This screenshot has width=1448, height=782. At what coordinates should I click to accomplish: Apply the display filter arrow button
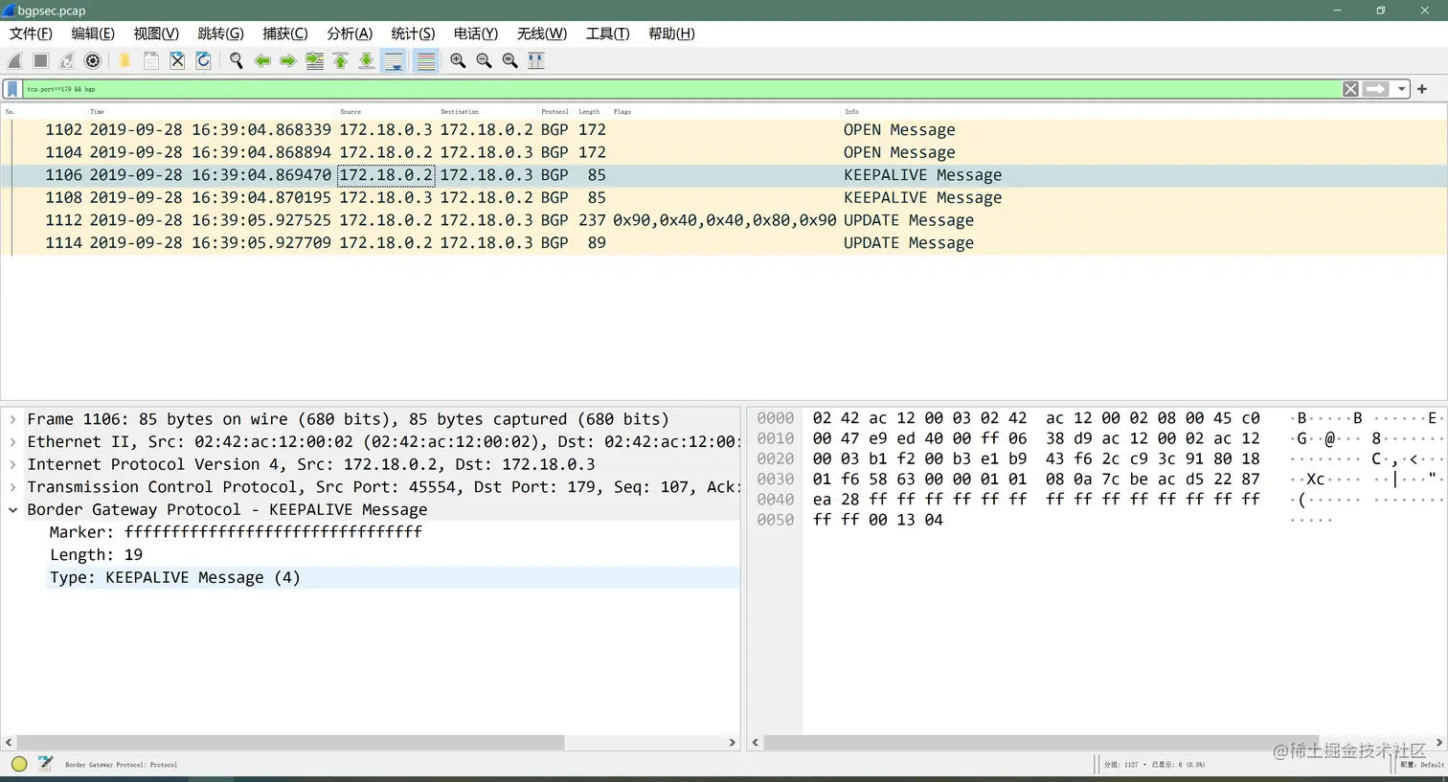pos(1375,89)
